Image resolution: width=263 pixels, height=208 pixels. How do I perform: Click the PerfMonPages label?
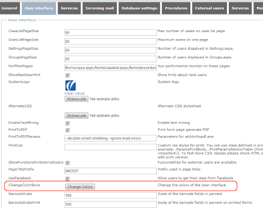[x=21, y=66]
